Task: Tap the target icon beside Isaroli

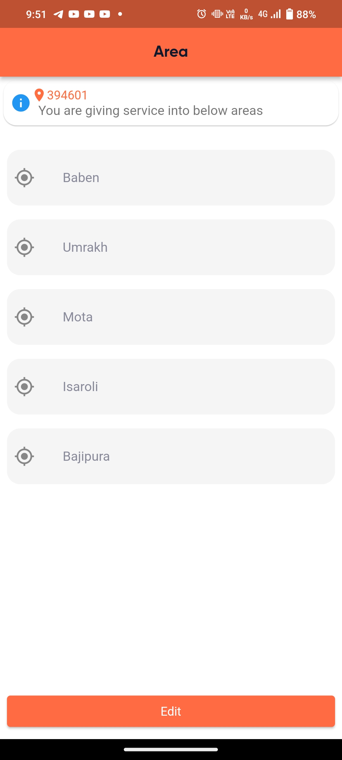Action: pos(24,387)
